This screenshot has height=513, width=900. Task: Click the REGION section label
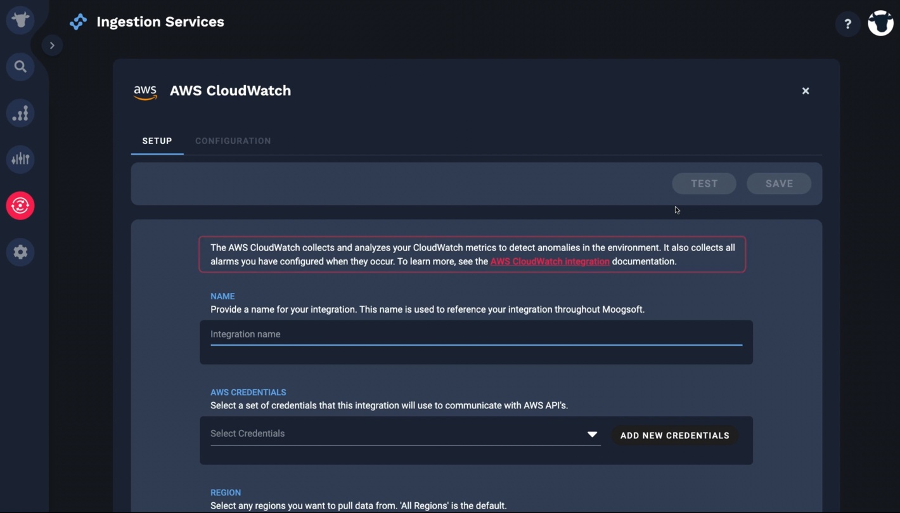coord(226,493)
